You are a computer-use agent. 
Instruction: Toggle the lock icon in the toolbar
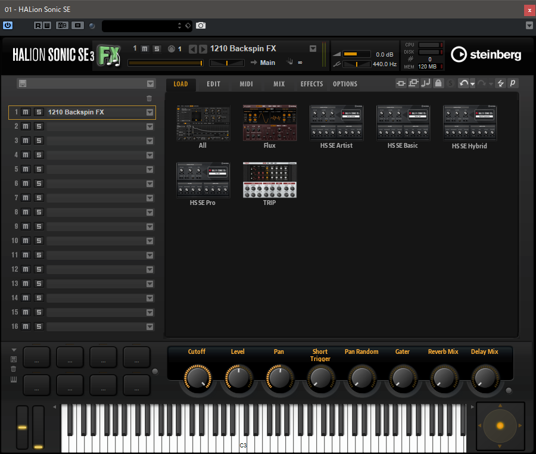pyautogui.click(x=438, y=83)
